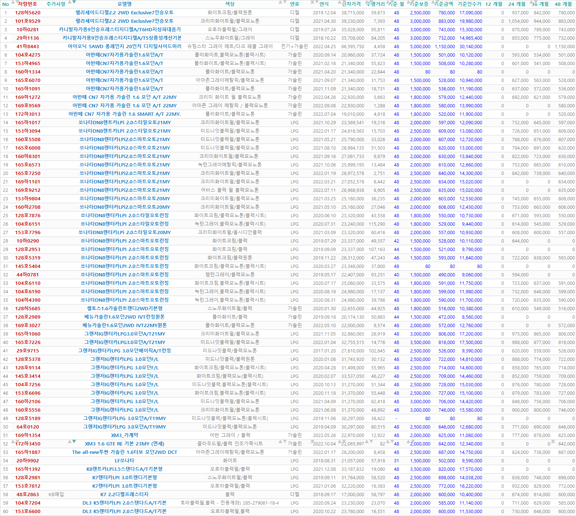576x516 pixels.
Task: Open vehicle number 153호6600
Action: click(28, 511)
